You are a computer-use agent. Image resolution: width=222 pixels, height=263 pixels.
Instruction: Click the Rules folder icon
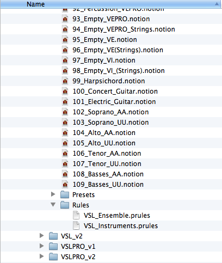coord(65,205)
